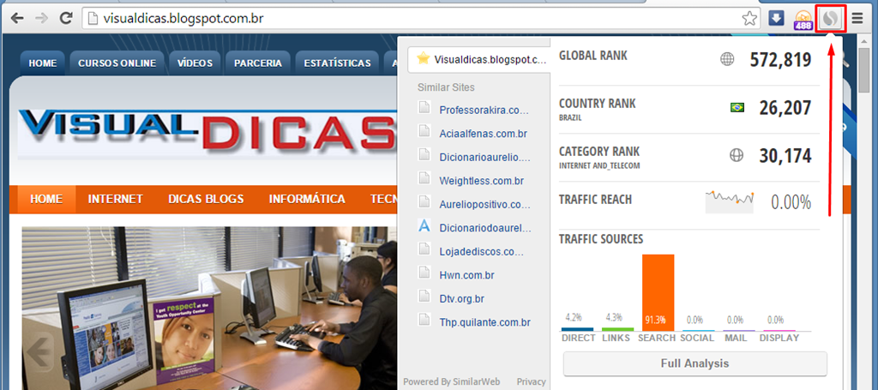Click the star icon next to Visualdicas.blogspot
878x390 pixels.
(x=423, y=58)
